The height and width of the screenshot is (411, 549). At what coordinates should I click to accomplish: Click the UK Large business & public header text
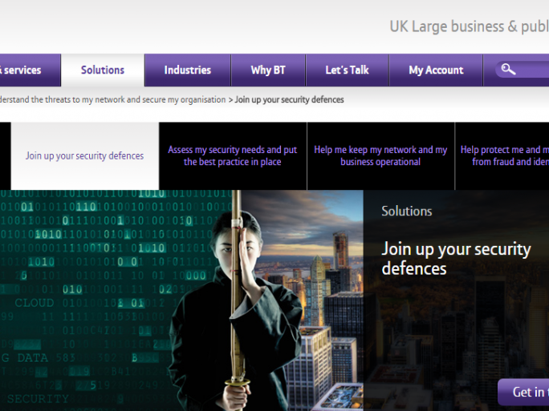(x=470, y=26)
